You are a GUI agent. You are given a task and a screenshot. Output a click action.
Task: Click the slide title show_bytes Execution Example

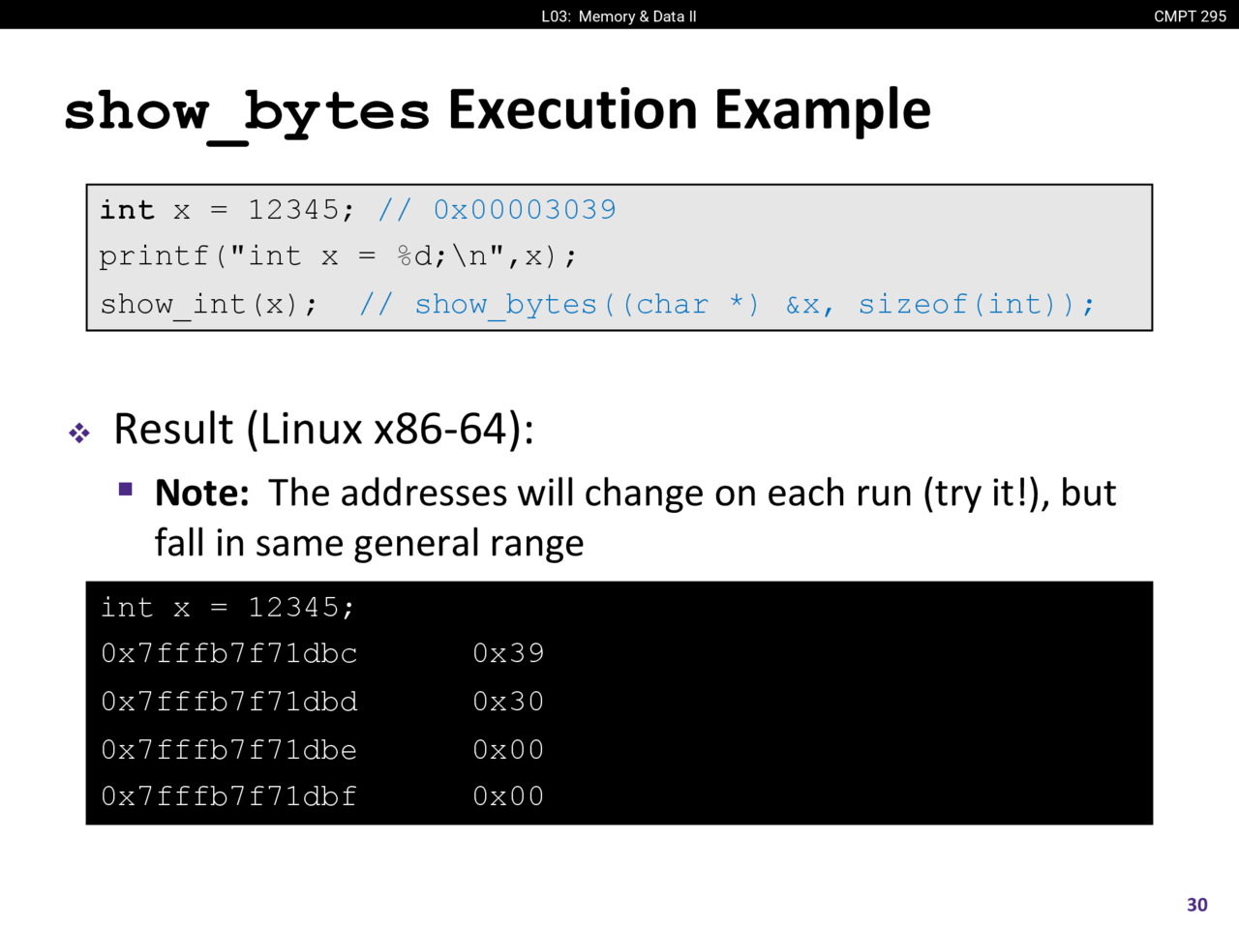(x=497, y=110)
